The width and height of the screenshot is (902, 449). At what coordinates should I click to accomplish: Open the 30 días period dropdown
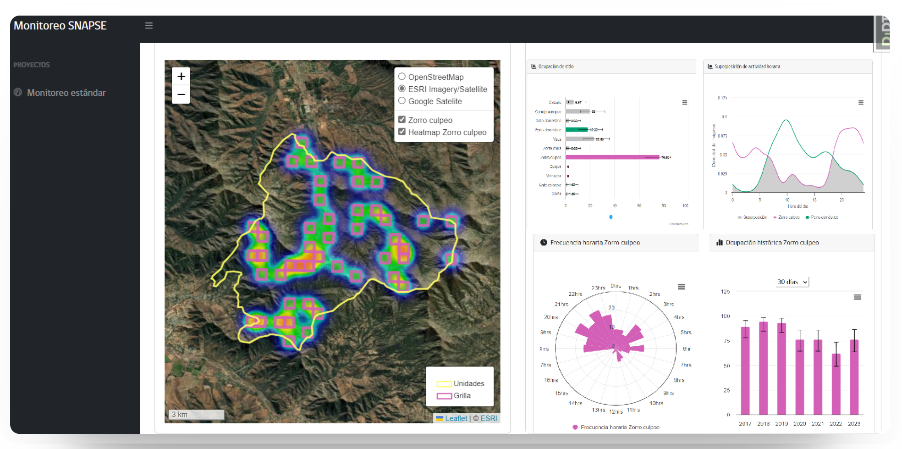(x=792, y=282)
